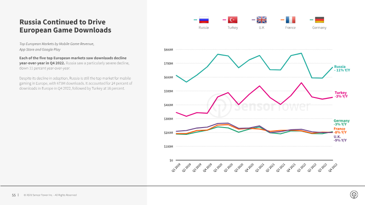Select the 'Germany' legend label

click(x=319, y=27)
